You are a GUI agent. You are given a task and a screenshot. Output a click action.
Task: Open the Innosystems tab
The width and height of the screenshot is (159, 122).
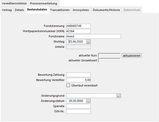click(81, 10)
